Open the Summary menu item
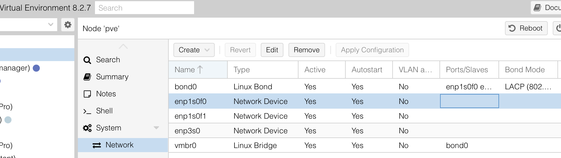The image size is (561, 158). [112, 77]
